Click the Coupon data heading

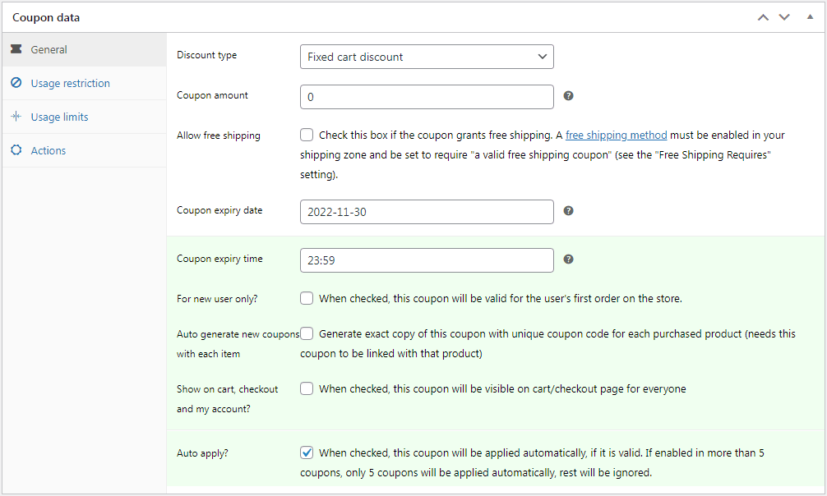pos(46,17)
